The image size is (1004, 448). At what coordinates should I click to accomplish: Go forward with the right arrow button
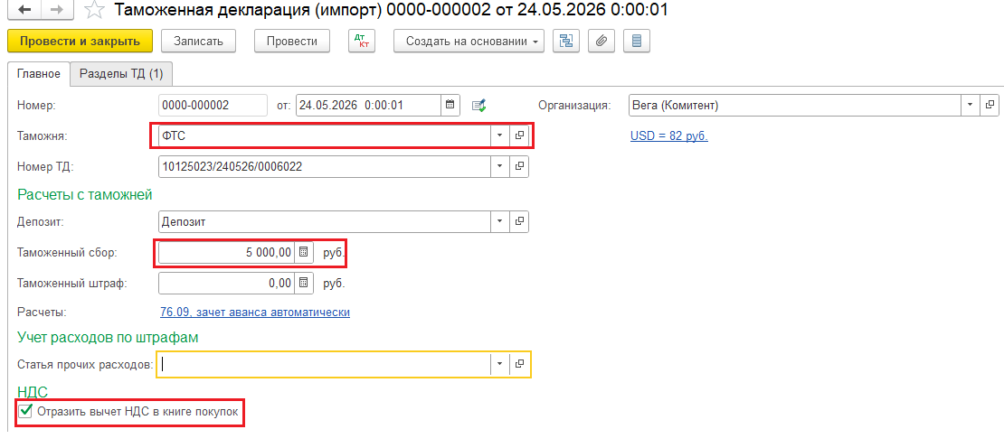tap(56, 10)
